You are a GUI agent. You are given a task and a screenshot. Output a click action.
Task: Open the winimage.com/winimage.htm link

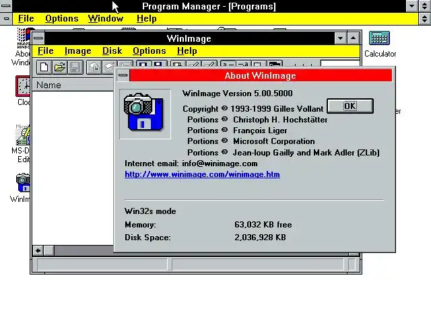tap(202, 174)
